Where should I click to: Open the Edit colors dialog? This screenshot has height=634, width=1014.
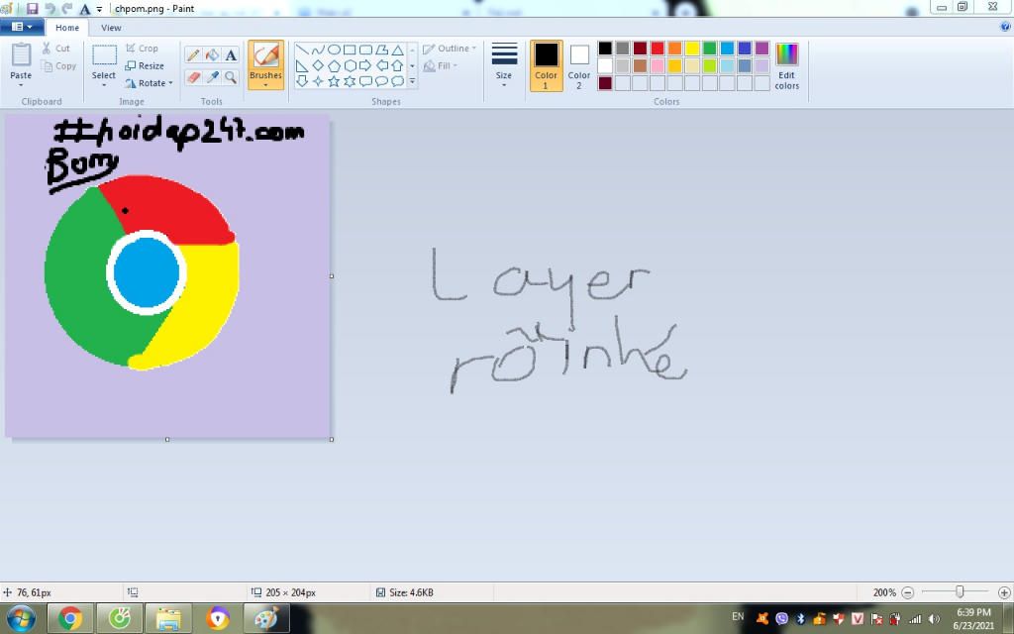click(787, 65)
